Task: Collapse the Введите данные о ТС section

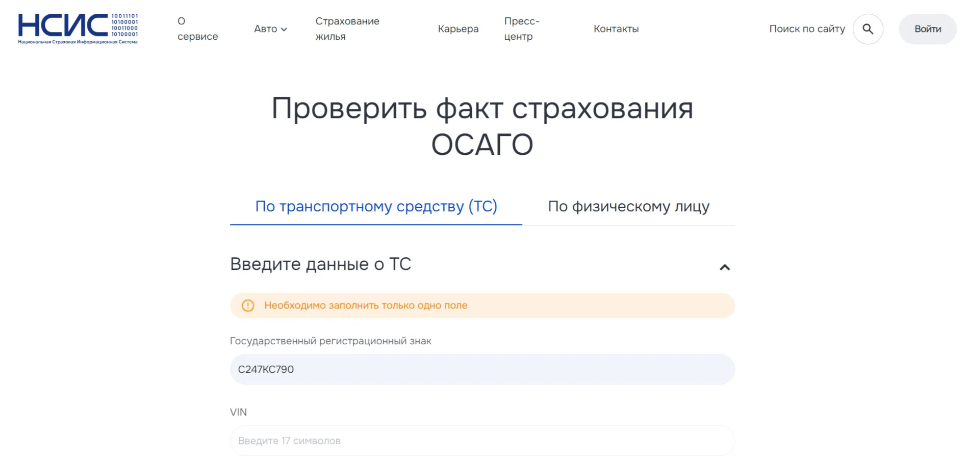Action: [724, 267]
